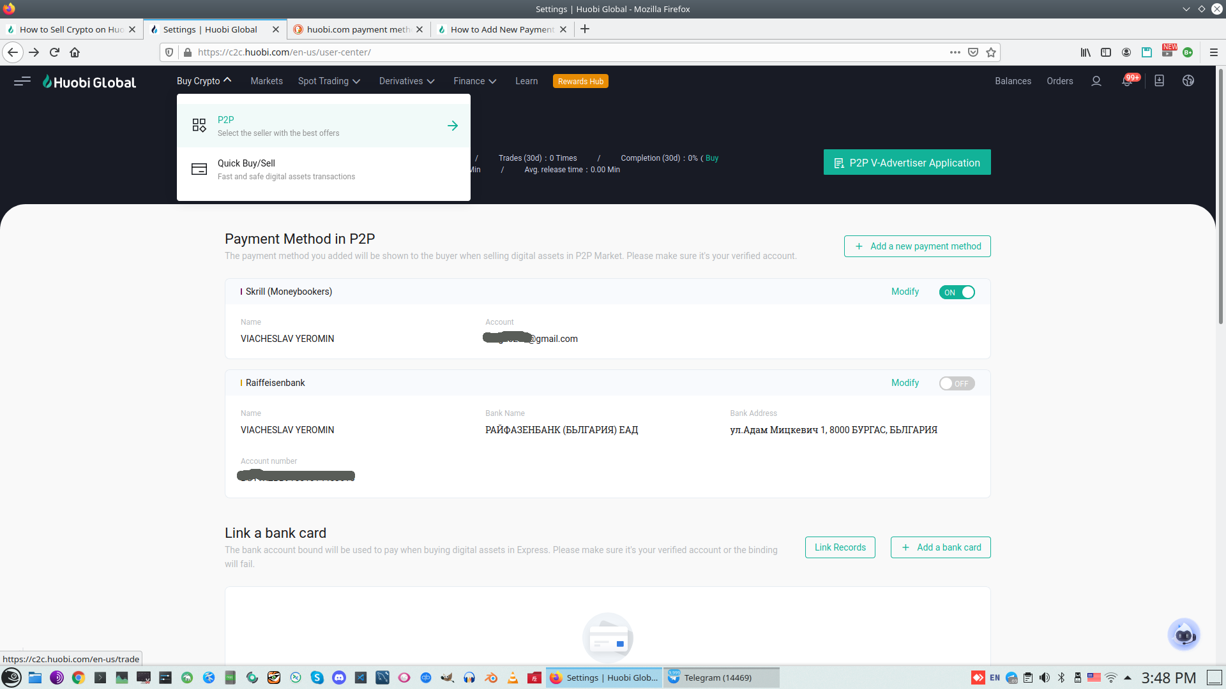Open the Link Records button
1226x689 pixels.
840,547
